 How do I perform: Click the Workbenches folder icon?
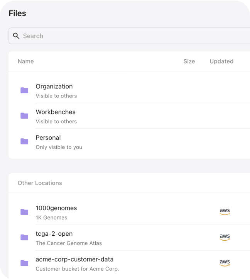pos(24,116)
